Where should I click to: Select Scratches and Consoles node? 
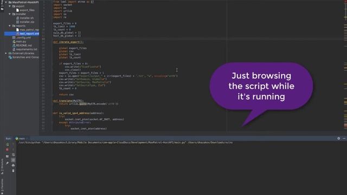(x=25, y=57)
